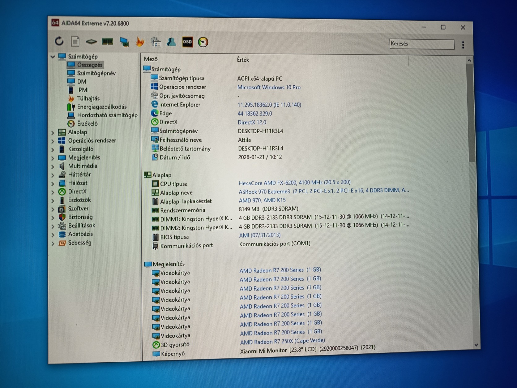
Task: Click the Háttértár storage disk icon
Action: point(62,175)
